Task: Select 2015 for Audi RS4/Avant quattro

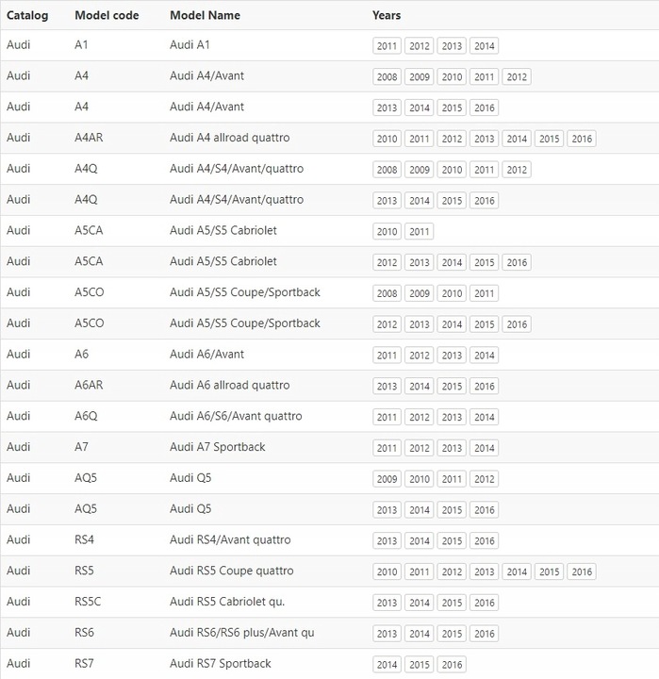Action: coord(452,541)
